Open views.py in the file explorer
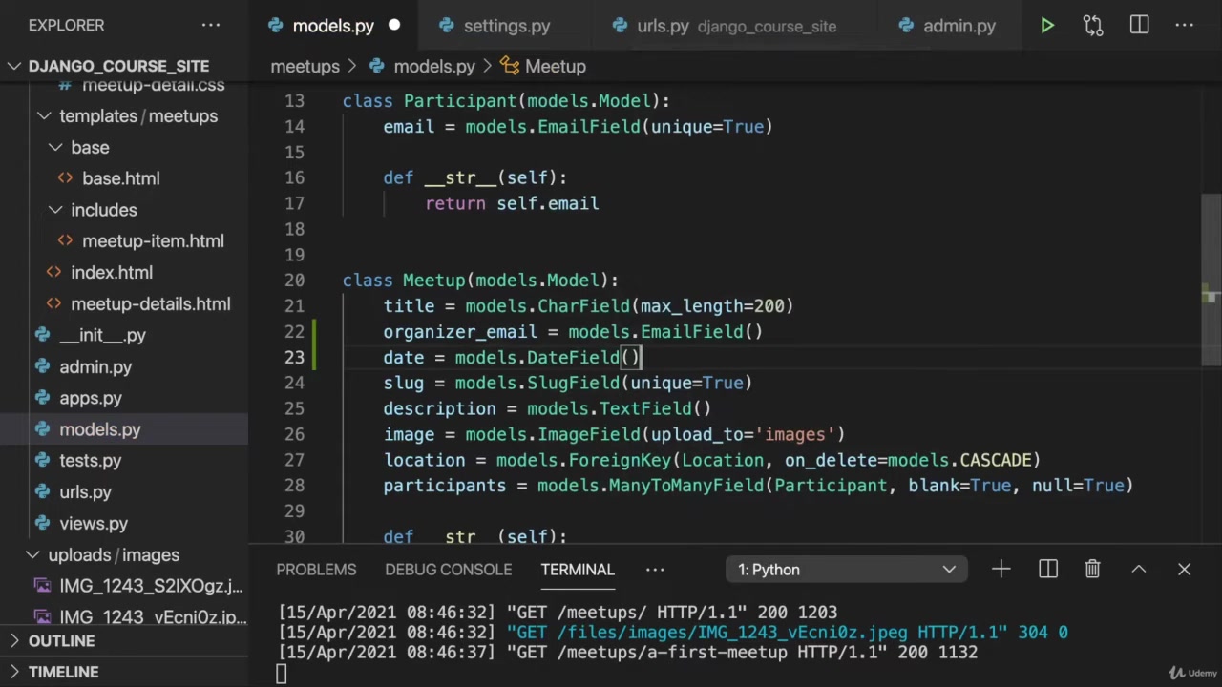This screenshot has height=687, width=1222. [x=94, y=524]
